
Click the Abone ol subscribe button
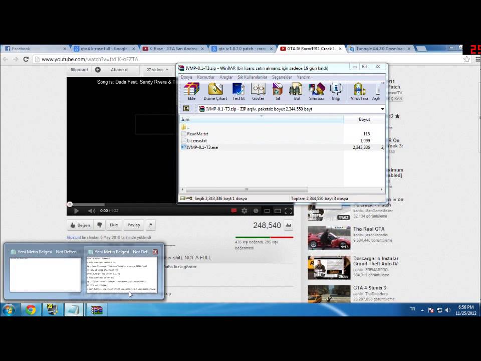coord(115,70)
